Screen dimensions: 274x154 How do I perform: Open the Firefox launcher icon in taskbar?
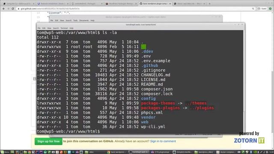pos(17,152)
